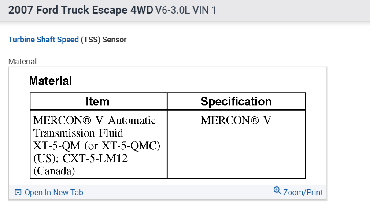Viewport: 370px width, 215px height.
Task: Click MERCON V in the Specification cell
Action: [236, 120]
